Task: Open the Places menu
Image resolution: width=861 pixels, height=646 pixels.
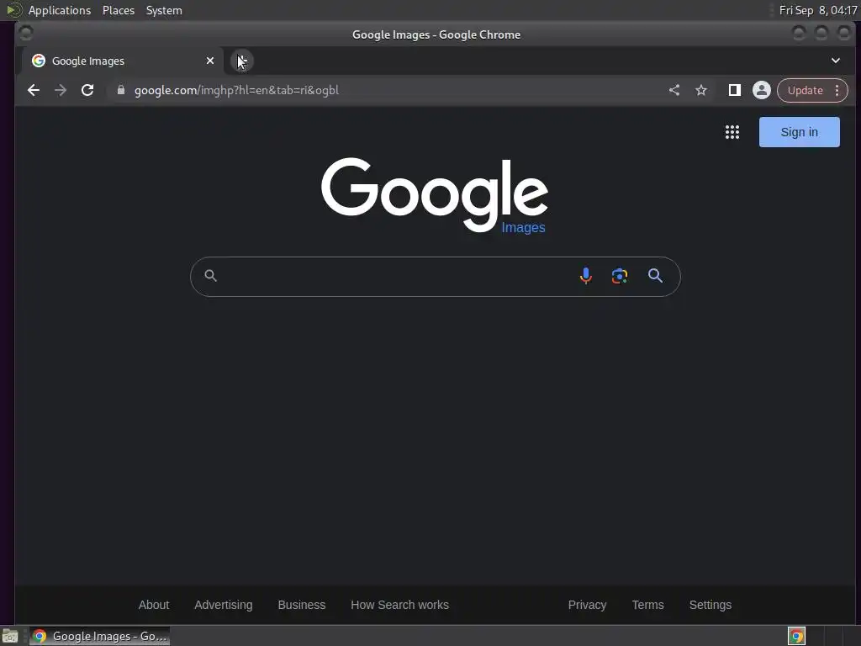Action: [118, 10]
